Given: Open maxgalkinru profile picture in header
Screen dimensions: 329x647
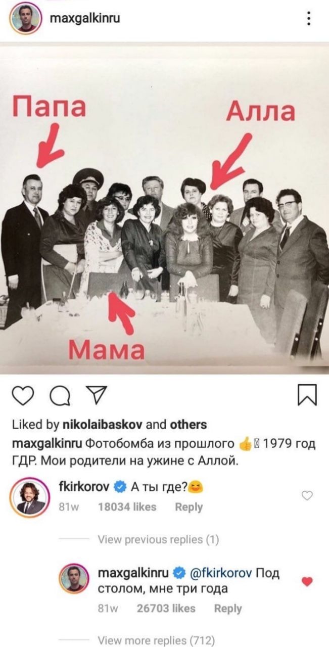Looking at the screenshot, I should [25, 19].
